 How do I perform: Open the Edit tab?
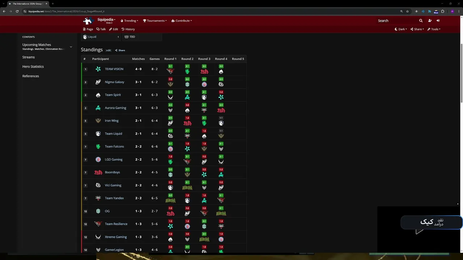coord(114,29)
